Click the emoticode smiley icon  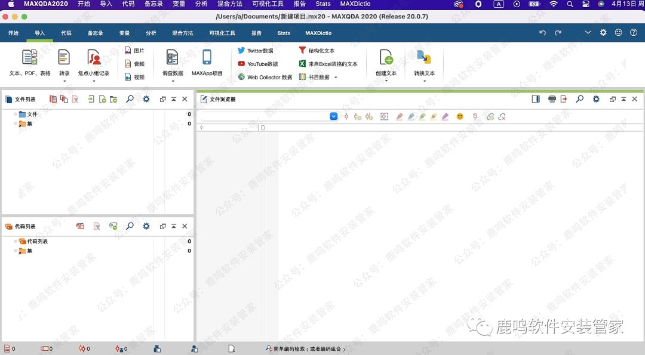click(x=460, y=117)
